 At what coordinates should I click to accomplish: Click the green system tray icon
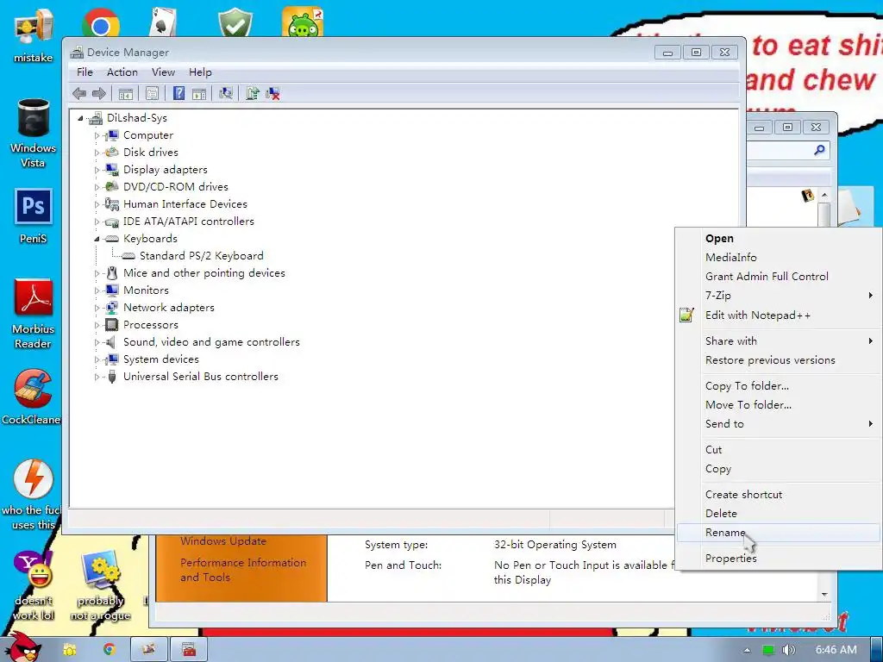pos(768,650)
